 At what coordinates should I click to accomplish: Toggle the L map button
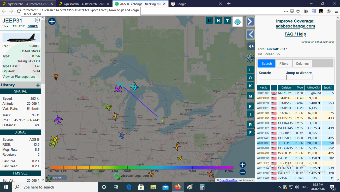250,70
